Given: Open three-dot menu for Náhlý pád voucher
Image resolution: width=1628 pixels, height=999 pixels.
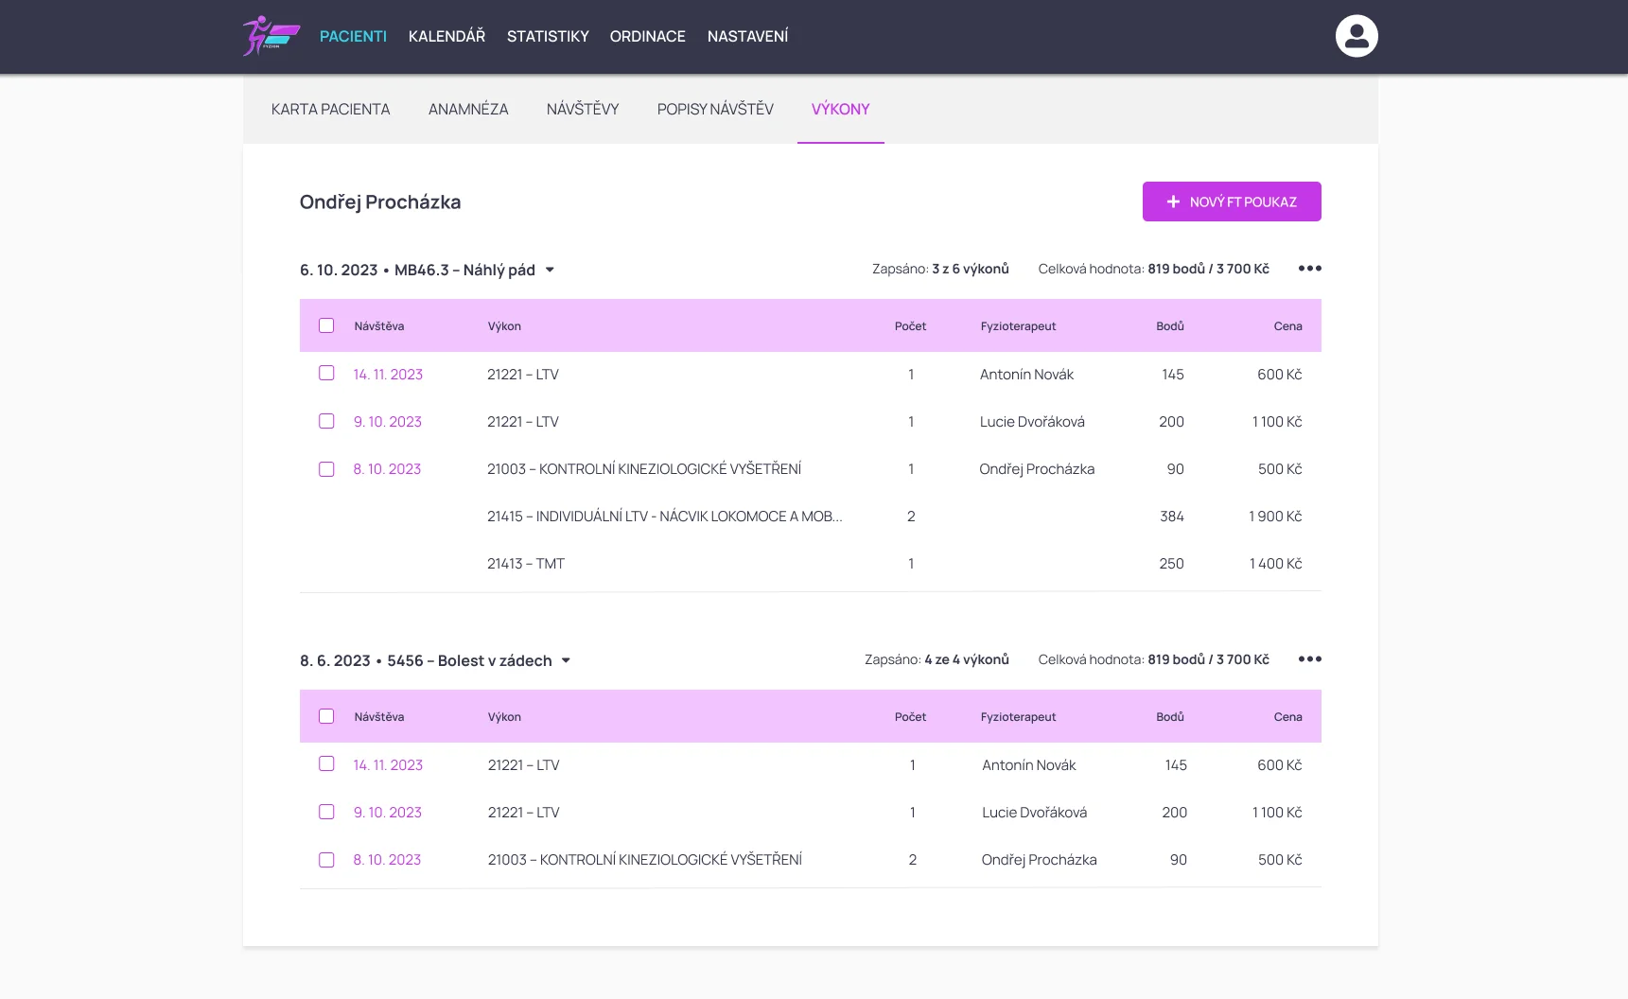Looking at the screenshot, I should click(1309, 269).
